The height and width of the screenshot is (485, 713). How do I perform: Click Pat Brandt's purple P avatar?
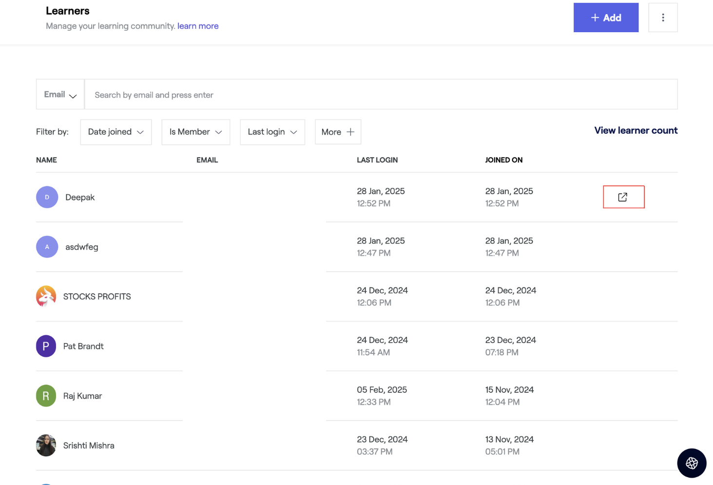[46, 346]
